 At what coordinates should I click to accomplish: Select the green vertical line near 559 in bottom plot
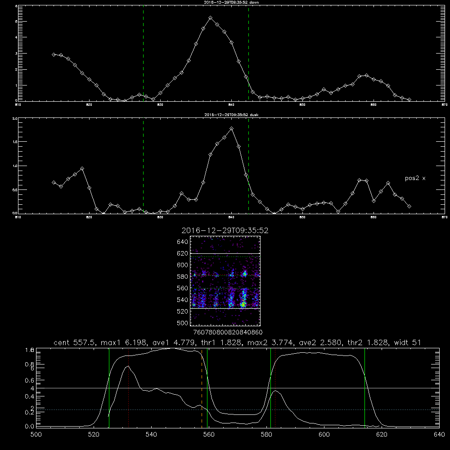(x=207, y=388)
